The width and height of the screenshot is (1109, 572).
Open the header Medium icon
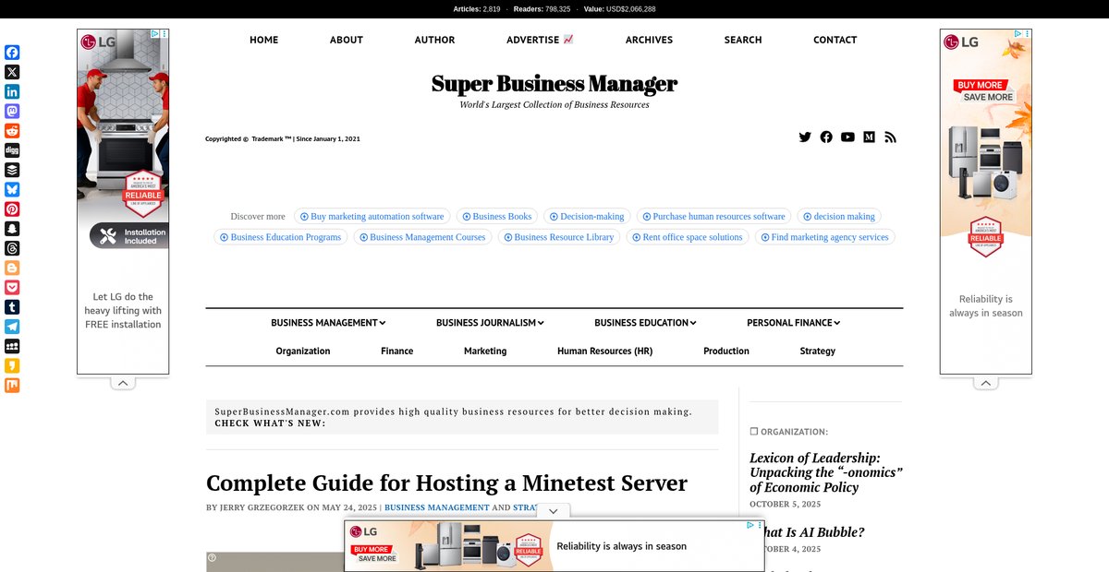point(869,137)
